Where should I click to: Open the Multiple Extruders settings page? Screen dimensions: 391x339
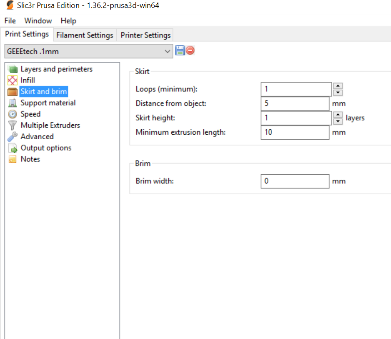[50, 125]
